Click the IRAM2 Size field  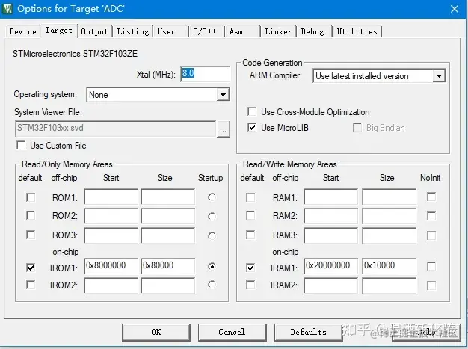390,285
